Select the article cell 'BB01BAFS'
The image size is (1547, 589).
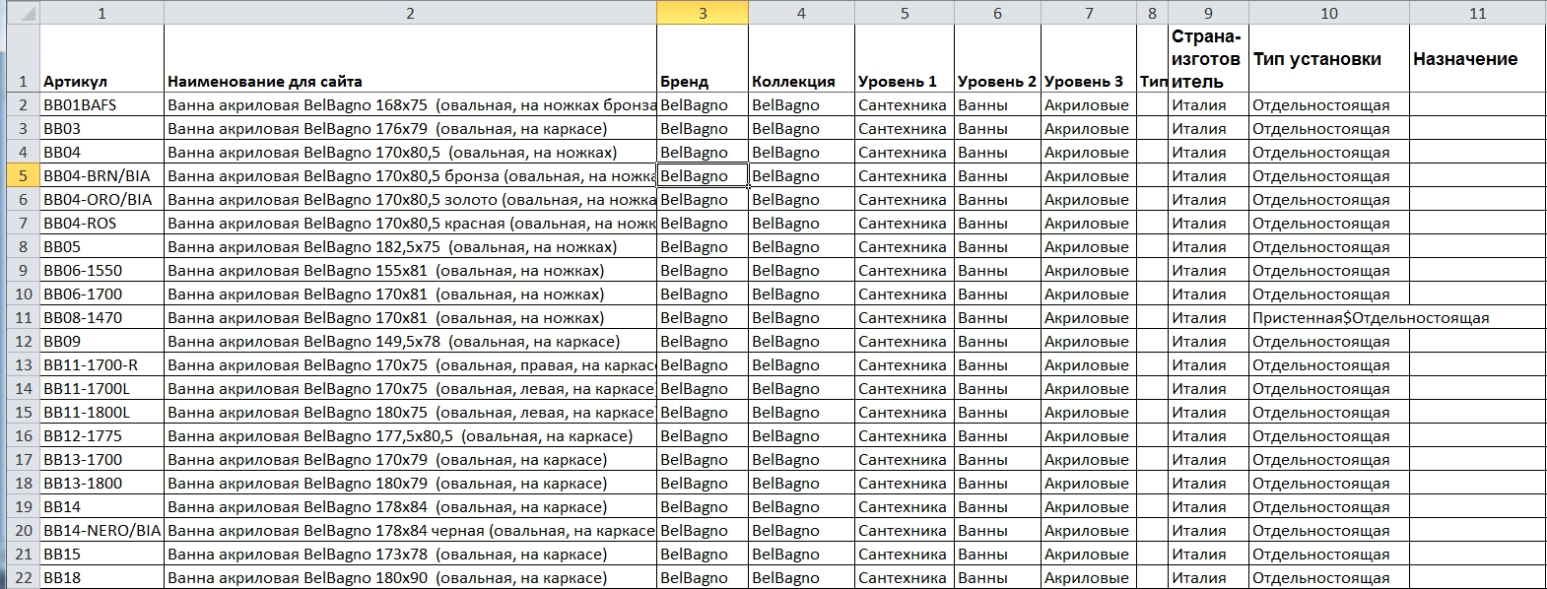(x=101, y=104)
